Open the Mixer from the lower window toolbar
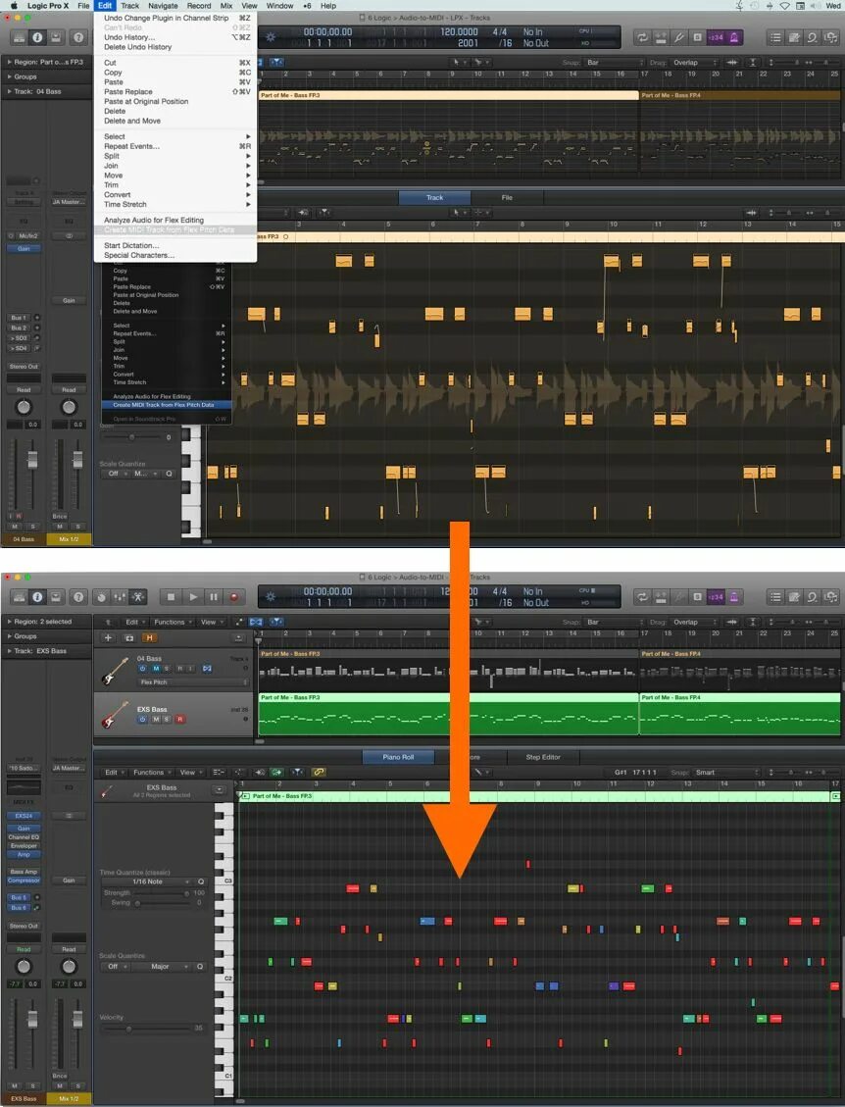845x1107 pixels. [120, 597]
